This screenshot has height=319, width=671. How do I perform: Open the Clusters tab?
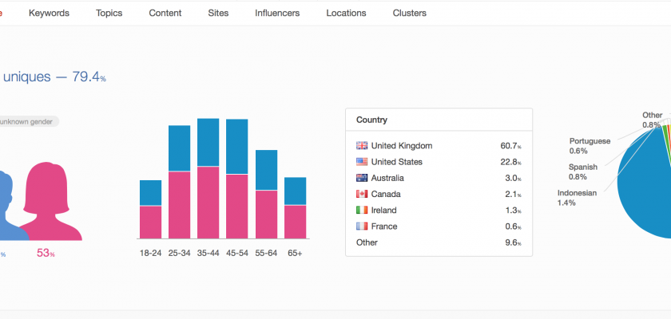pos(409,13)
